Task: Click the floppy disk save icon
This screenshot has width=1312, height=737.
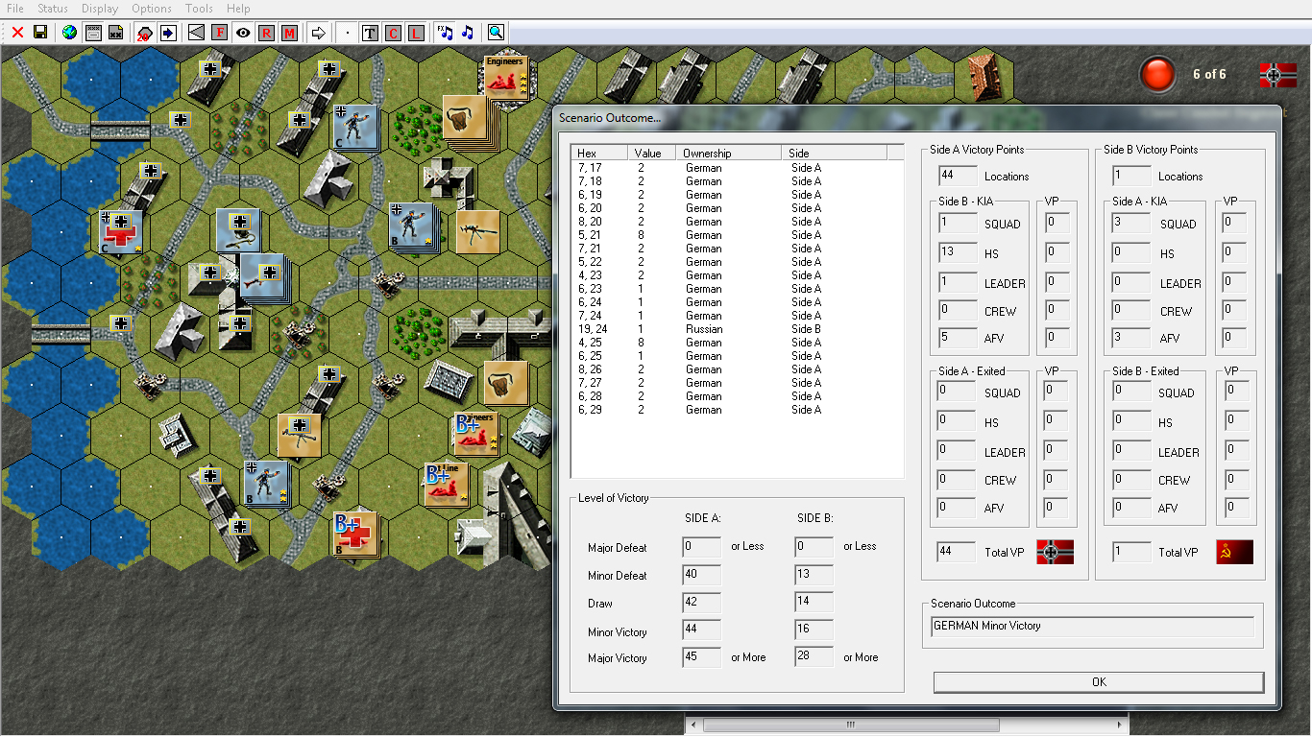Action: [x=40, y=33]
